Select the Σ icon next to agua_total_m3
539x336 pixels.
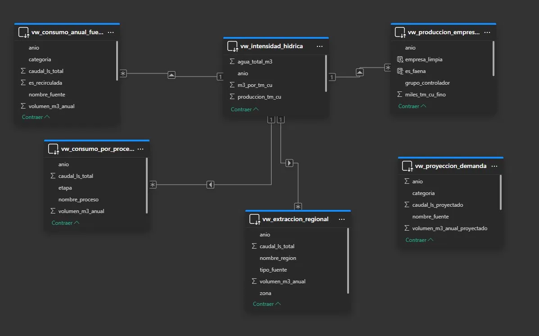[x=231, y=61]
